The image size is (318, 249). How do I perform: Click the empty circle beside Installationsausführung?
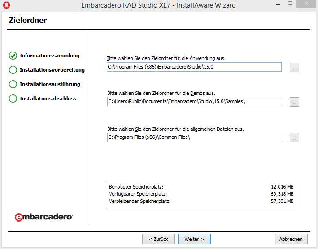pyautogui.click(x=13, y=84)
